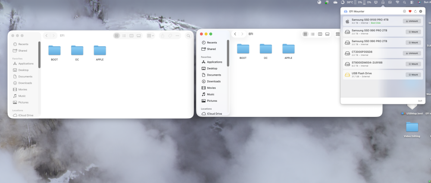Select the Apple logo boot disk icon
The image size is (431, 183).
[347, 21]
